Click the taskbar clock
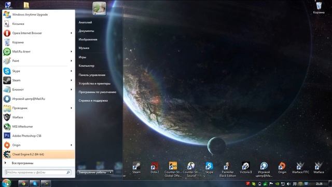Screen dimensions: 332x187 point(319,184)
